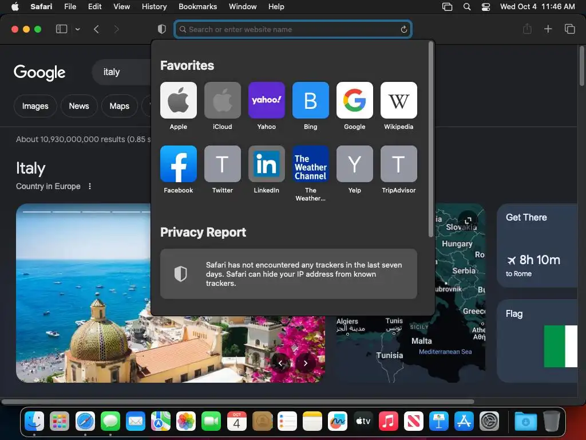Image resolution: width=586 pixels, height=440 pixels.
Task: Open the Yelp favorite tile
Action: click(355, 164)
